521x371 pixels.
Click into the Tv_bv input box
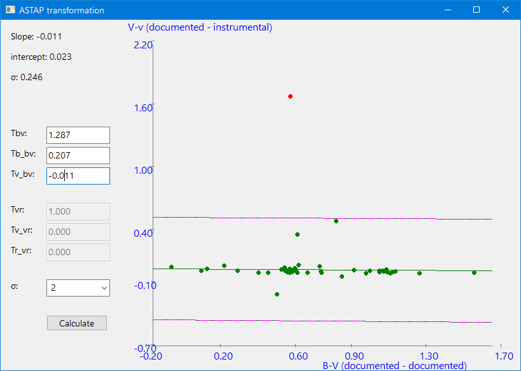(78, 176)
